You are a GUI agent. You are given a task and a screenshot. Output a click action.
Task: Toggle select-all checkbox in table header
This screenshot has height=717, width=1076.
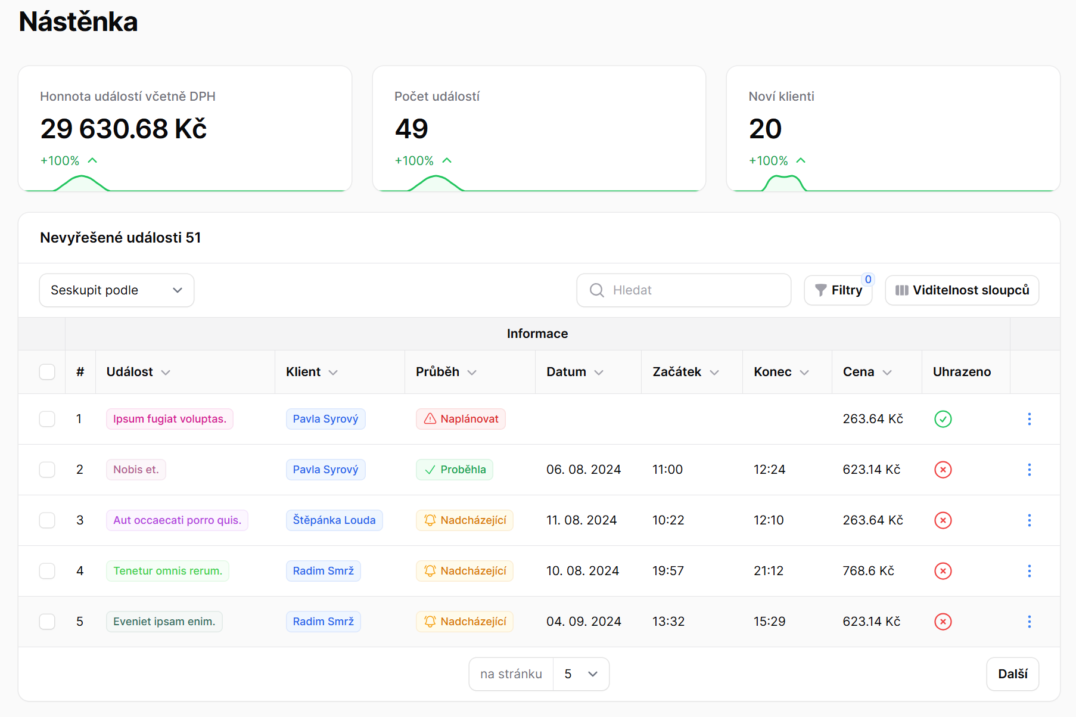(x=47, y=372)
